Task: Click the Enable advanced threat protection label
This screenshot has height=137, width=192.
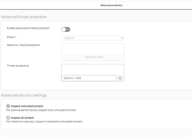Action: click(28, 28)
